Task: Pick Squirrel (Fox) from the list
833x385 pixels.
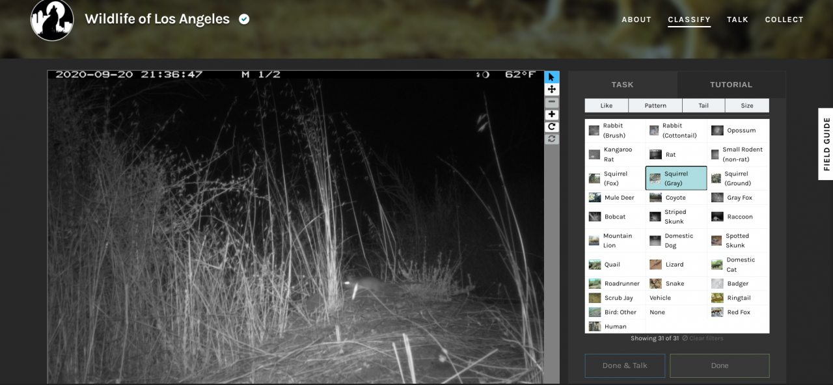Action: (x=615, y=178)
